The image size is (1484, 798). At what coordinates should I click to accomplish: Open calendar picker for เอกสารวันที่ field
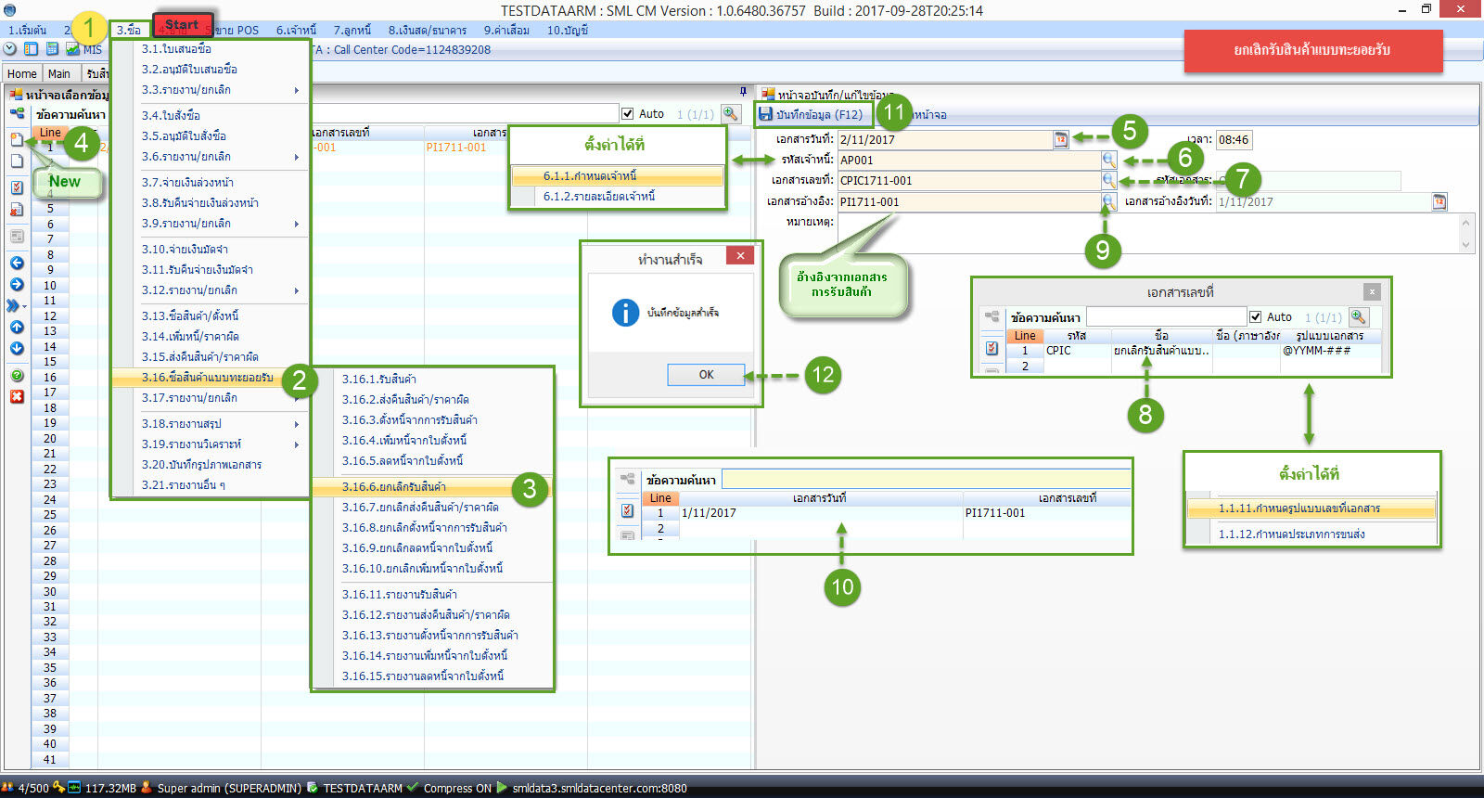[x=1061, y=139]
